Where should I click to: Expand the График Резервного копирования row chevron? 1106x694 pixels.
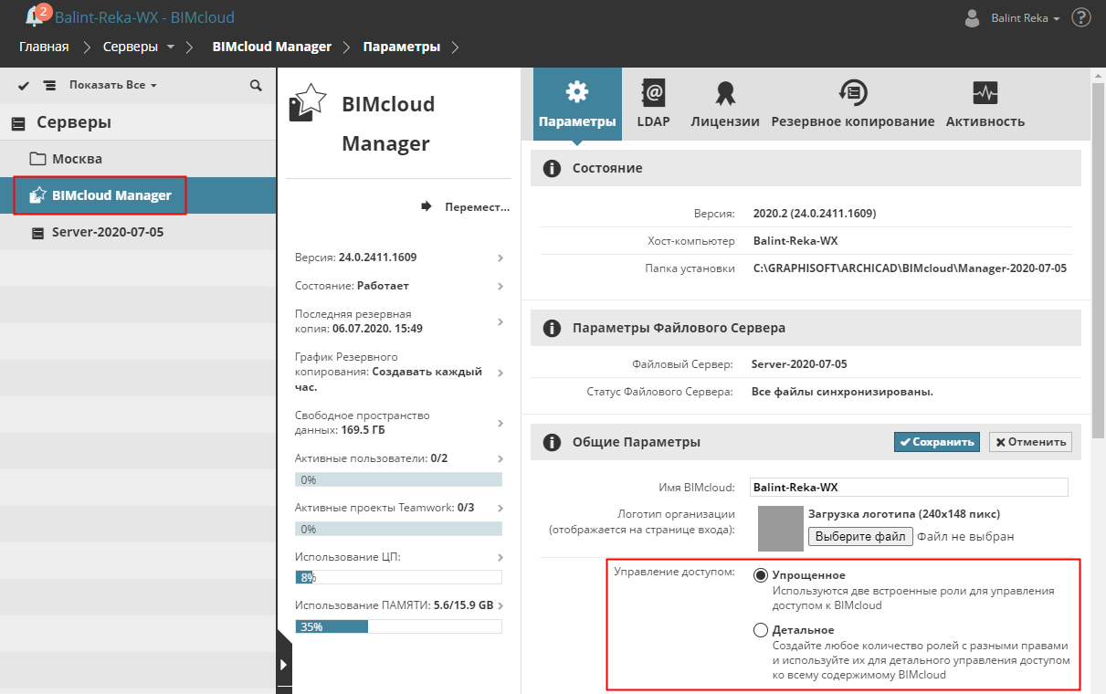(500, 373)
